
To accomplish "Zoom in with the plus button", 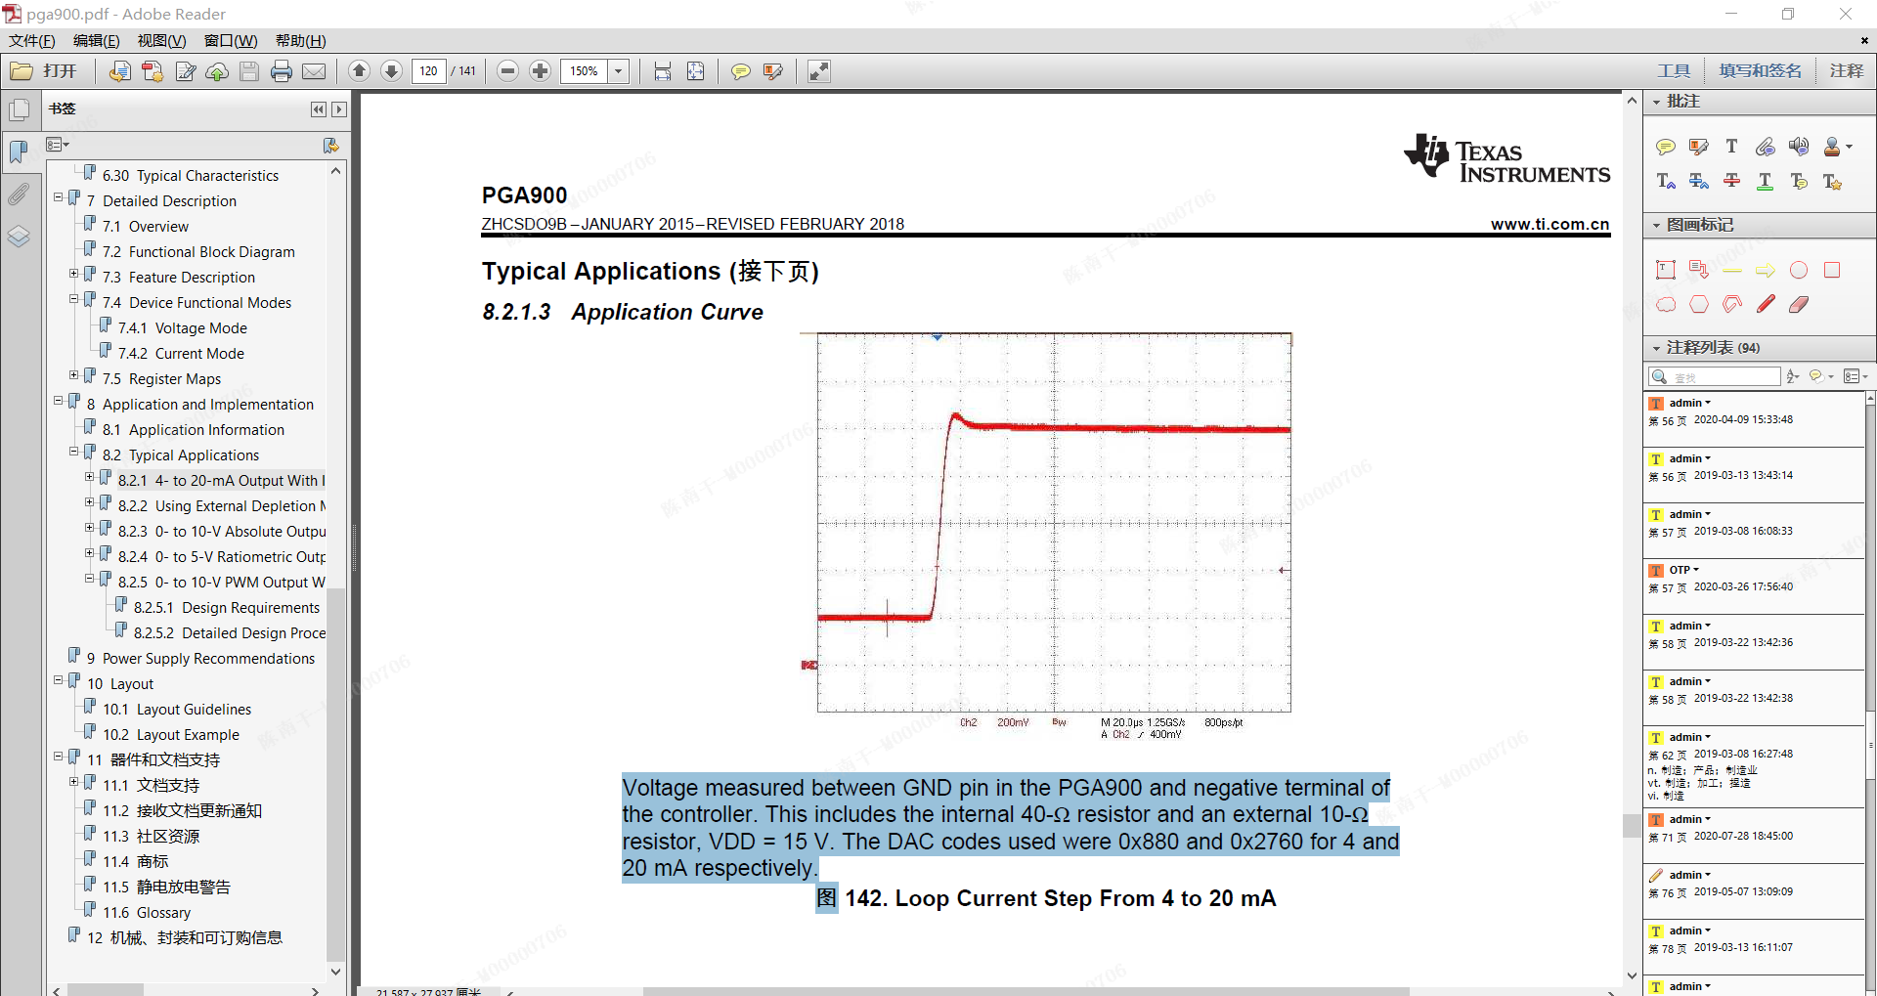I will tap(540, 70).
